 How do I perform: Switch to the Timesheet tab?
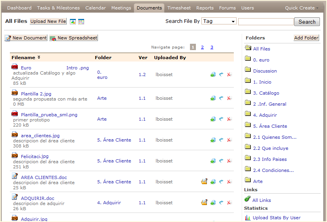point(179,8)
